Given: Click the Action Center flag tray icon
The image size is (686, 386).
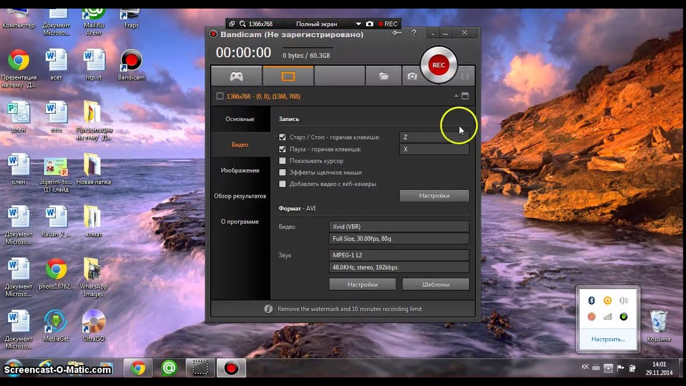Looking at the screenshot, I should coord(621,368).
